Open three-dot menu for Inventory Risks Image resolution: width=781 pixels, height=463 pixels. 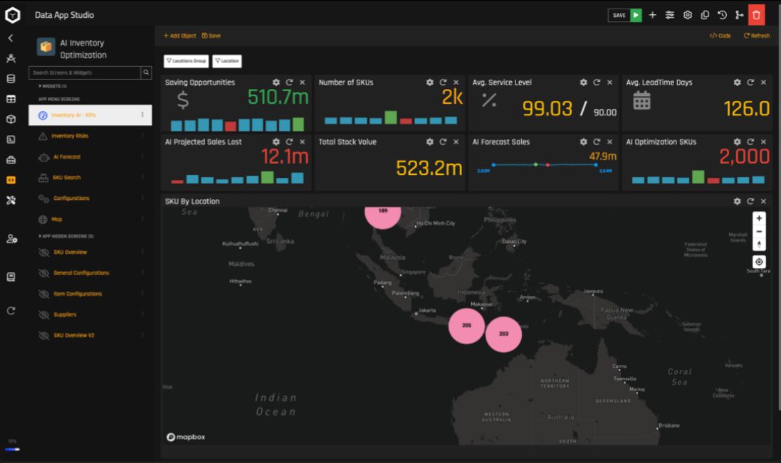pyautogui.click(x=142, y=136)
